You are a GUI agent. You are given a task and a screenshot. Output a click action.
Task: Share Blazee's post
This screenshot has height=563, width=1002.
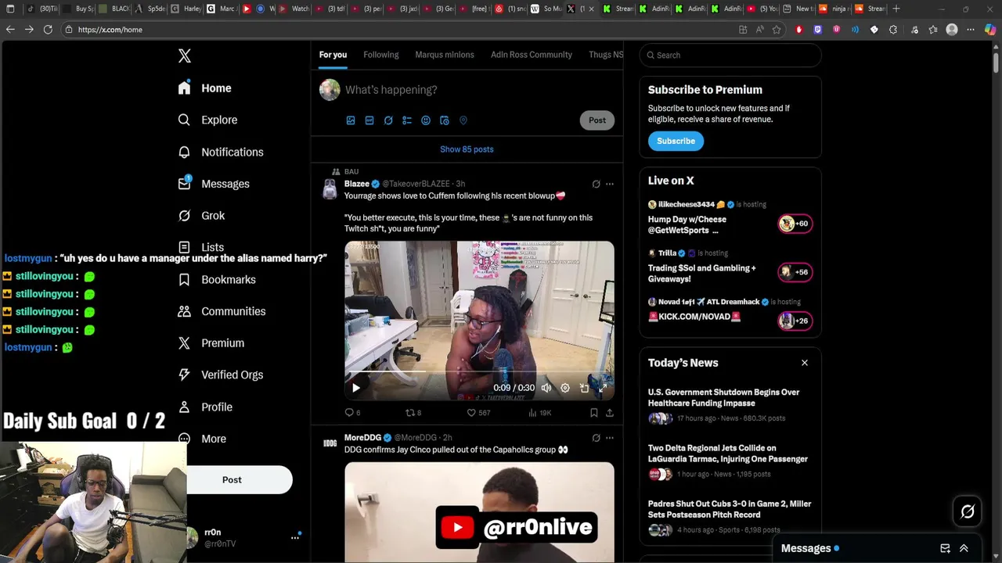pos(610,413)
